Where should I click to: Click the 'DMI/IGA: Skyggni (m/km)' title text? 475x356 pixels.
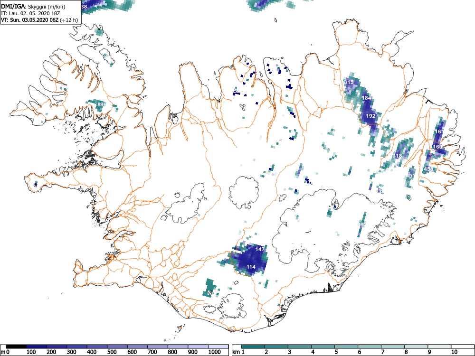33,6
